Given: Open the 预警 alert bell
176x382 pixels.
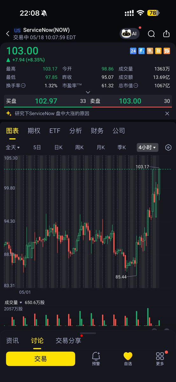Looking at the screenshot, I should [96, 359].
